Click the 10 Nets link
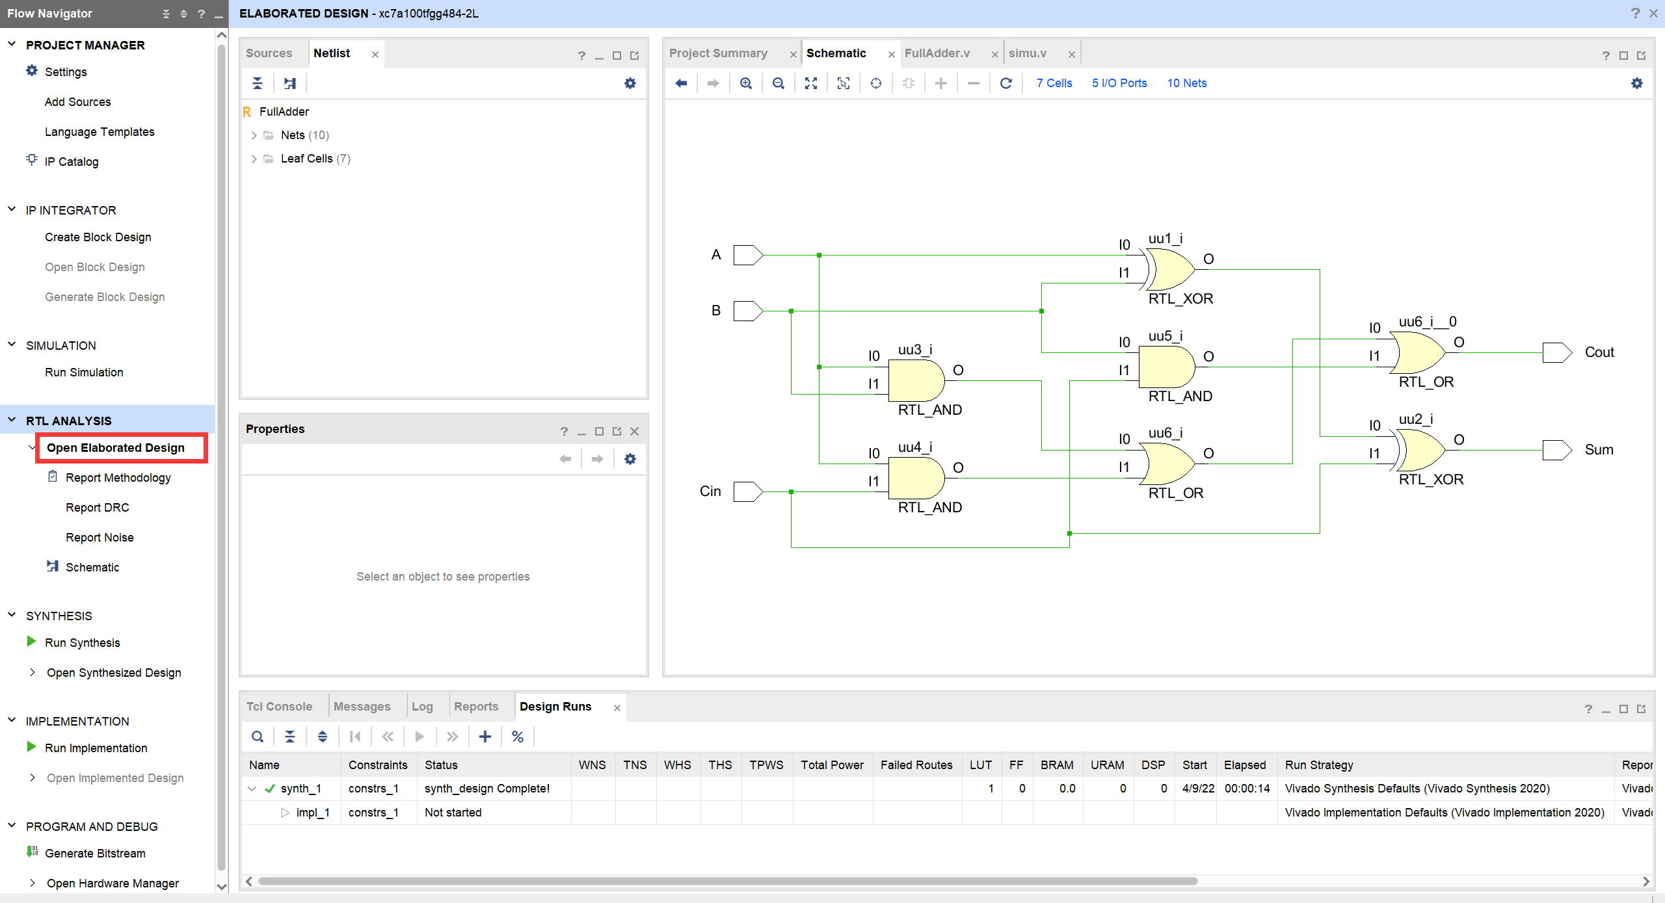The height and width of the screenshot is (903, 1665). pos(1186,83)
